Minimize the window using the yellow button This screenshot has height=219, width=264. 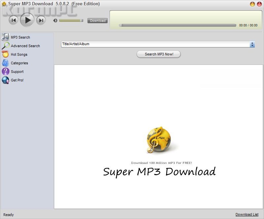pos(252,4)
